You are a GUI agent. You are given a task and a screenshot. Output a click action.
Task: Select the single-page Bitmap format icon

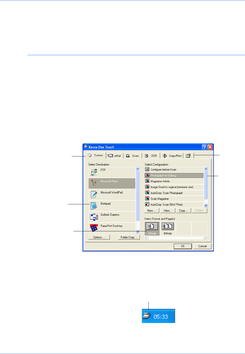tap(152, 226)
